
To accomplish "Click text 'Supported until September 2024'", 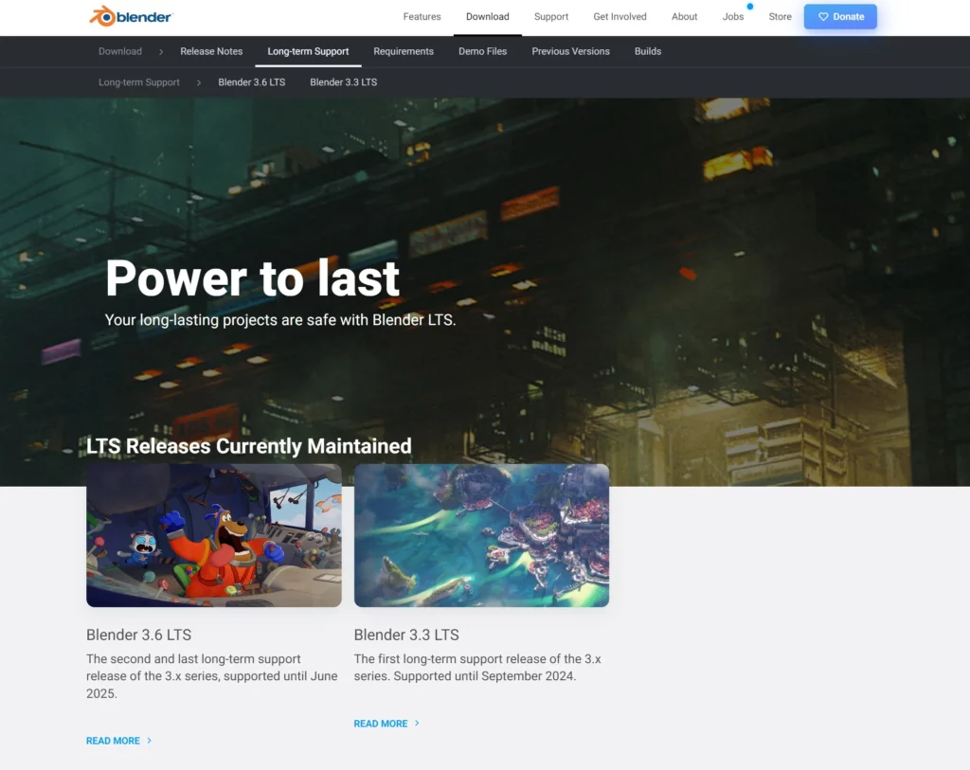I will (x=484, y=676).
